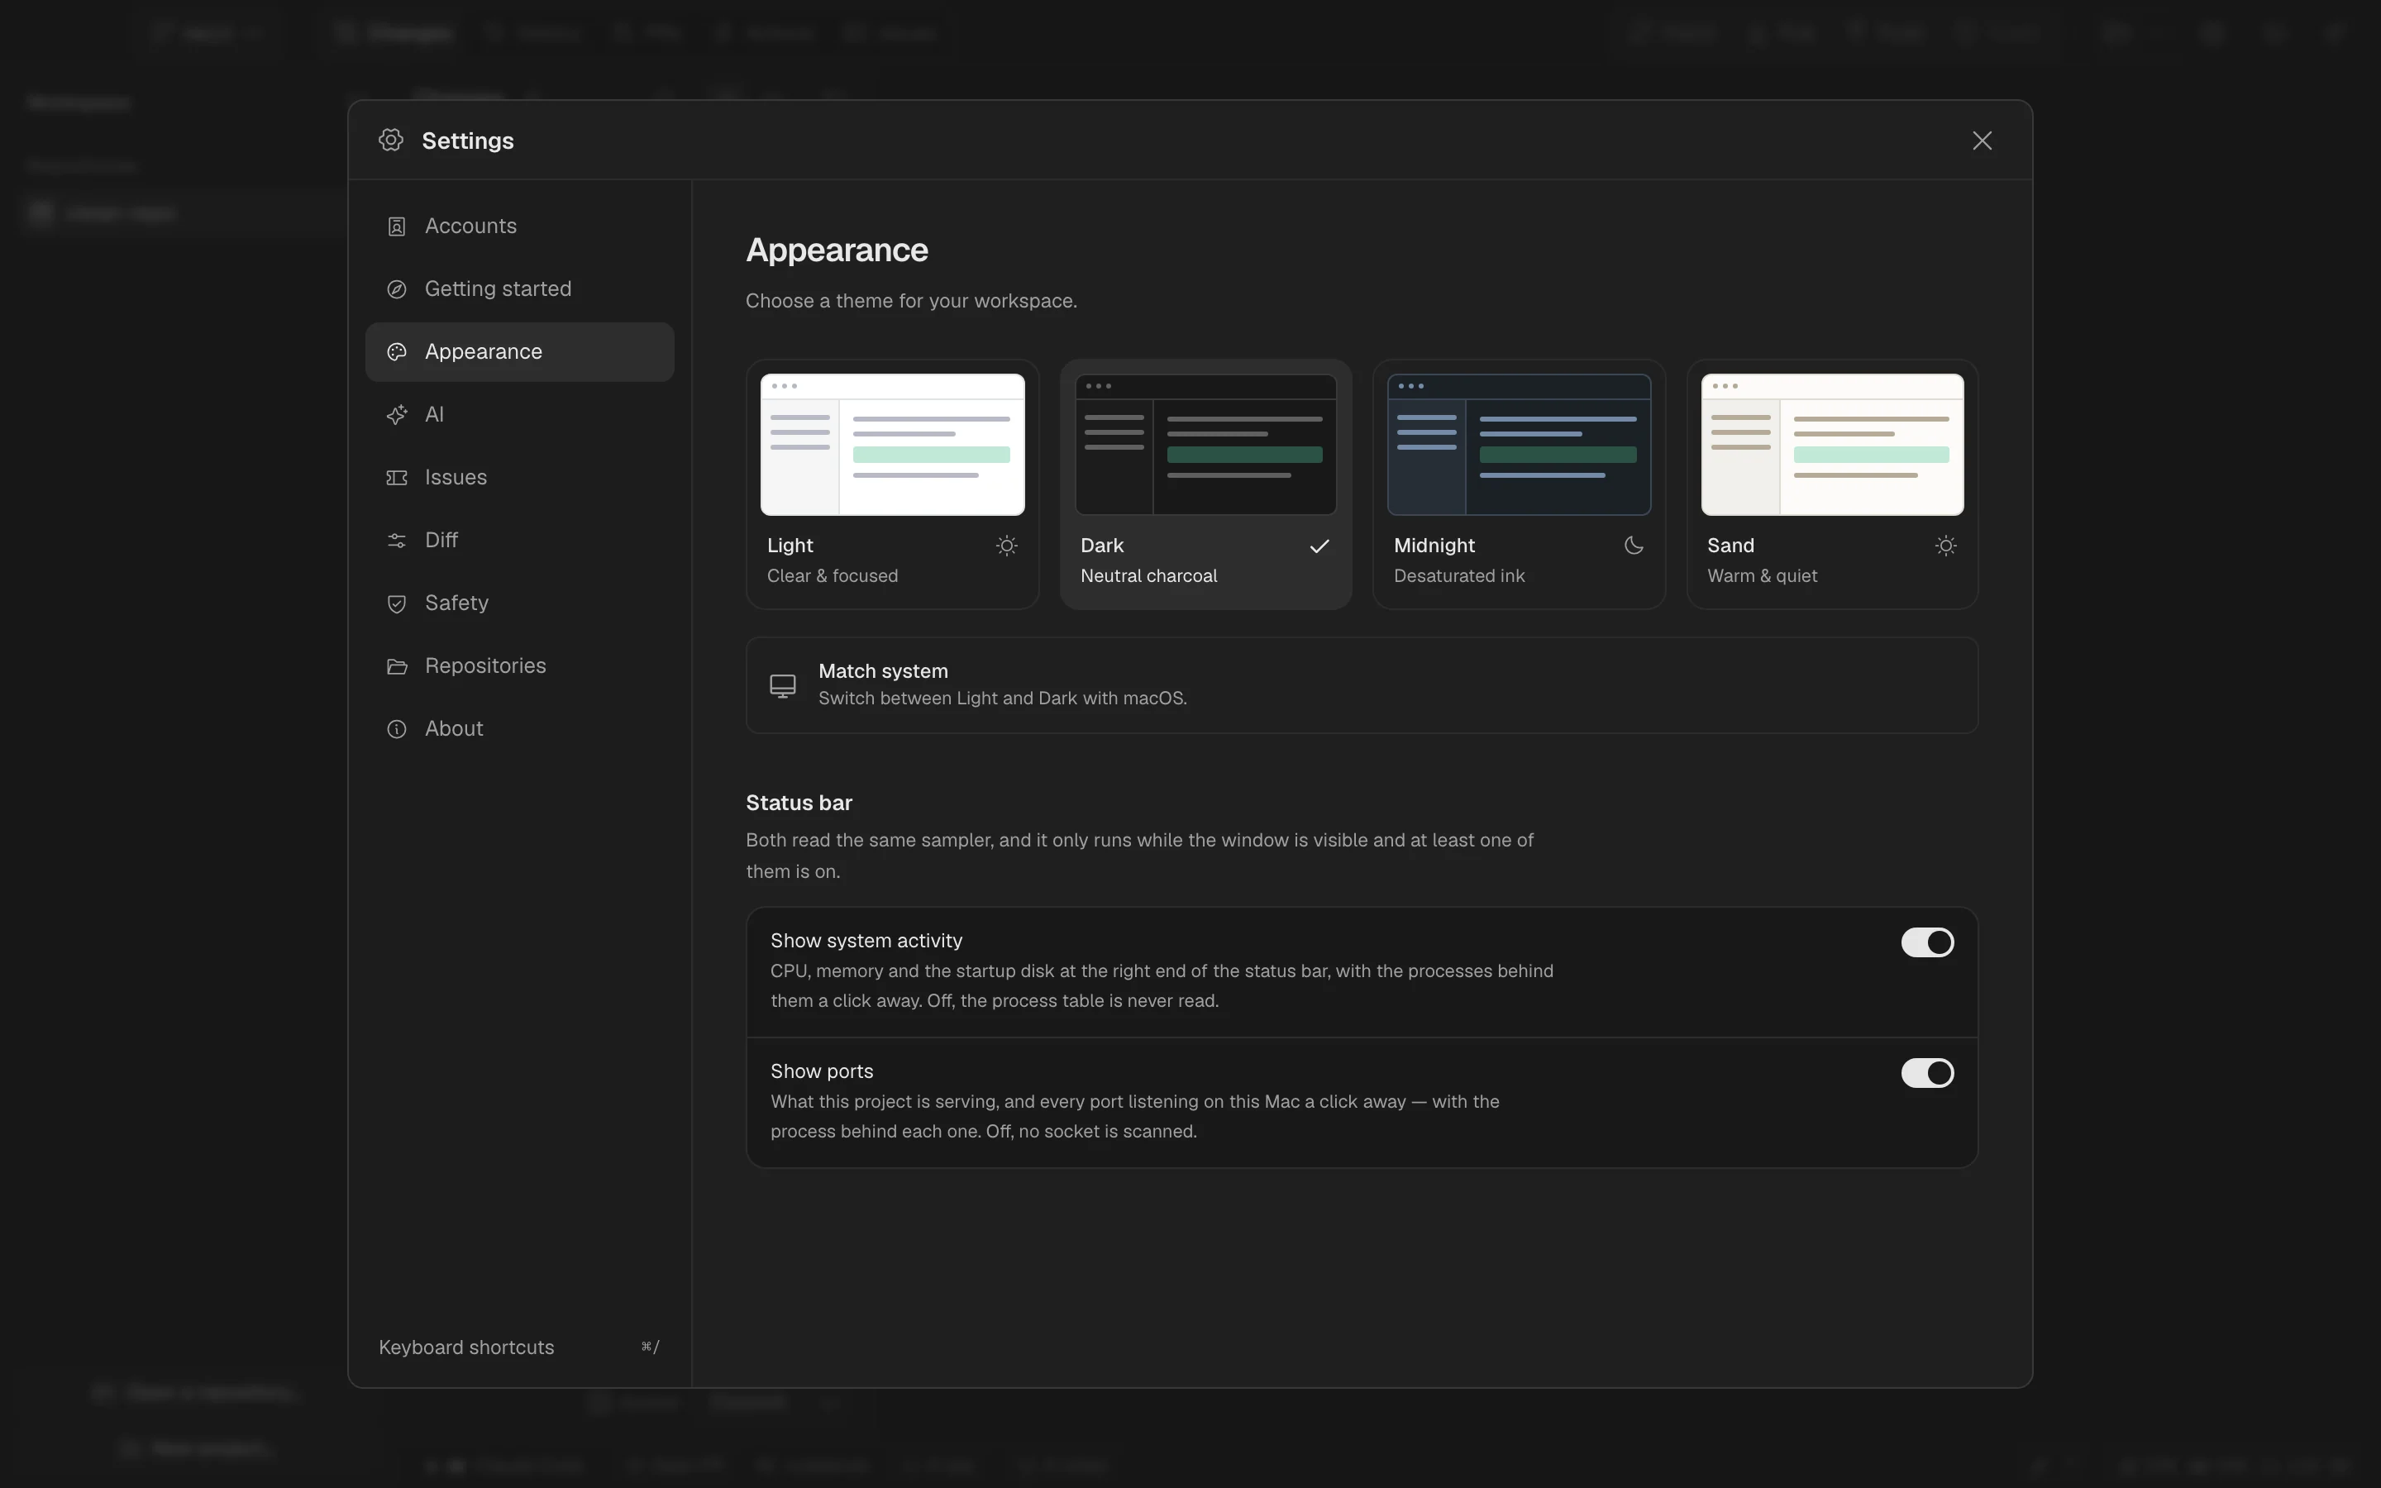Toggle Show ports switch

(1926, 1073)
